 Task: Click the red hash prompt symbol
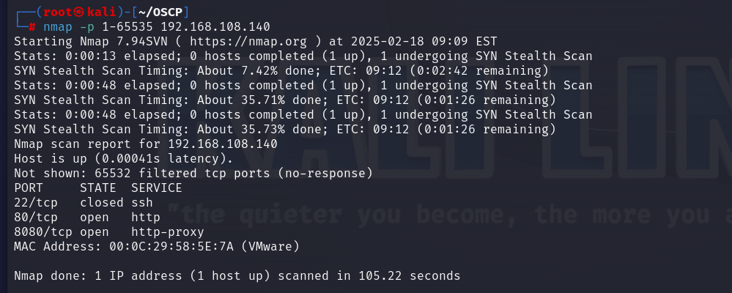(32, 26)
